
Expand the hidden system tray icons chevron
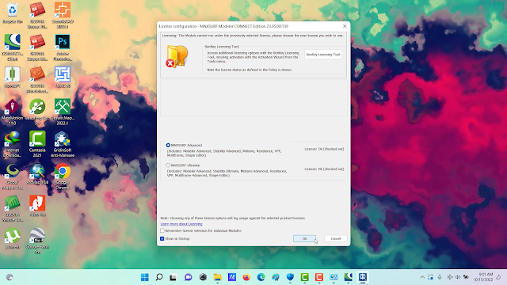click(x=422, y=277)
